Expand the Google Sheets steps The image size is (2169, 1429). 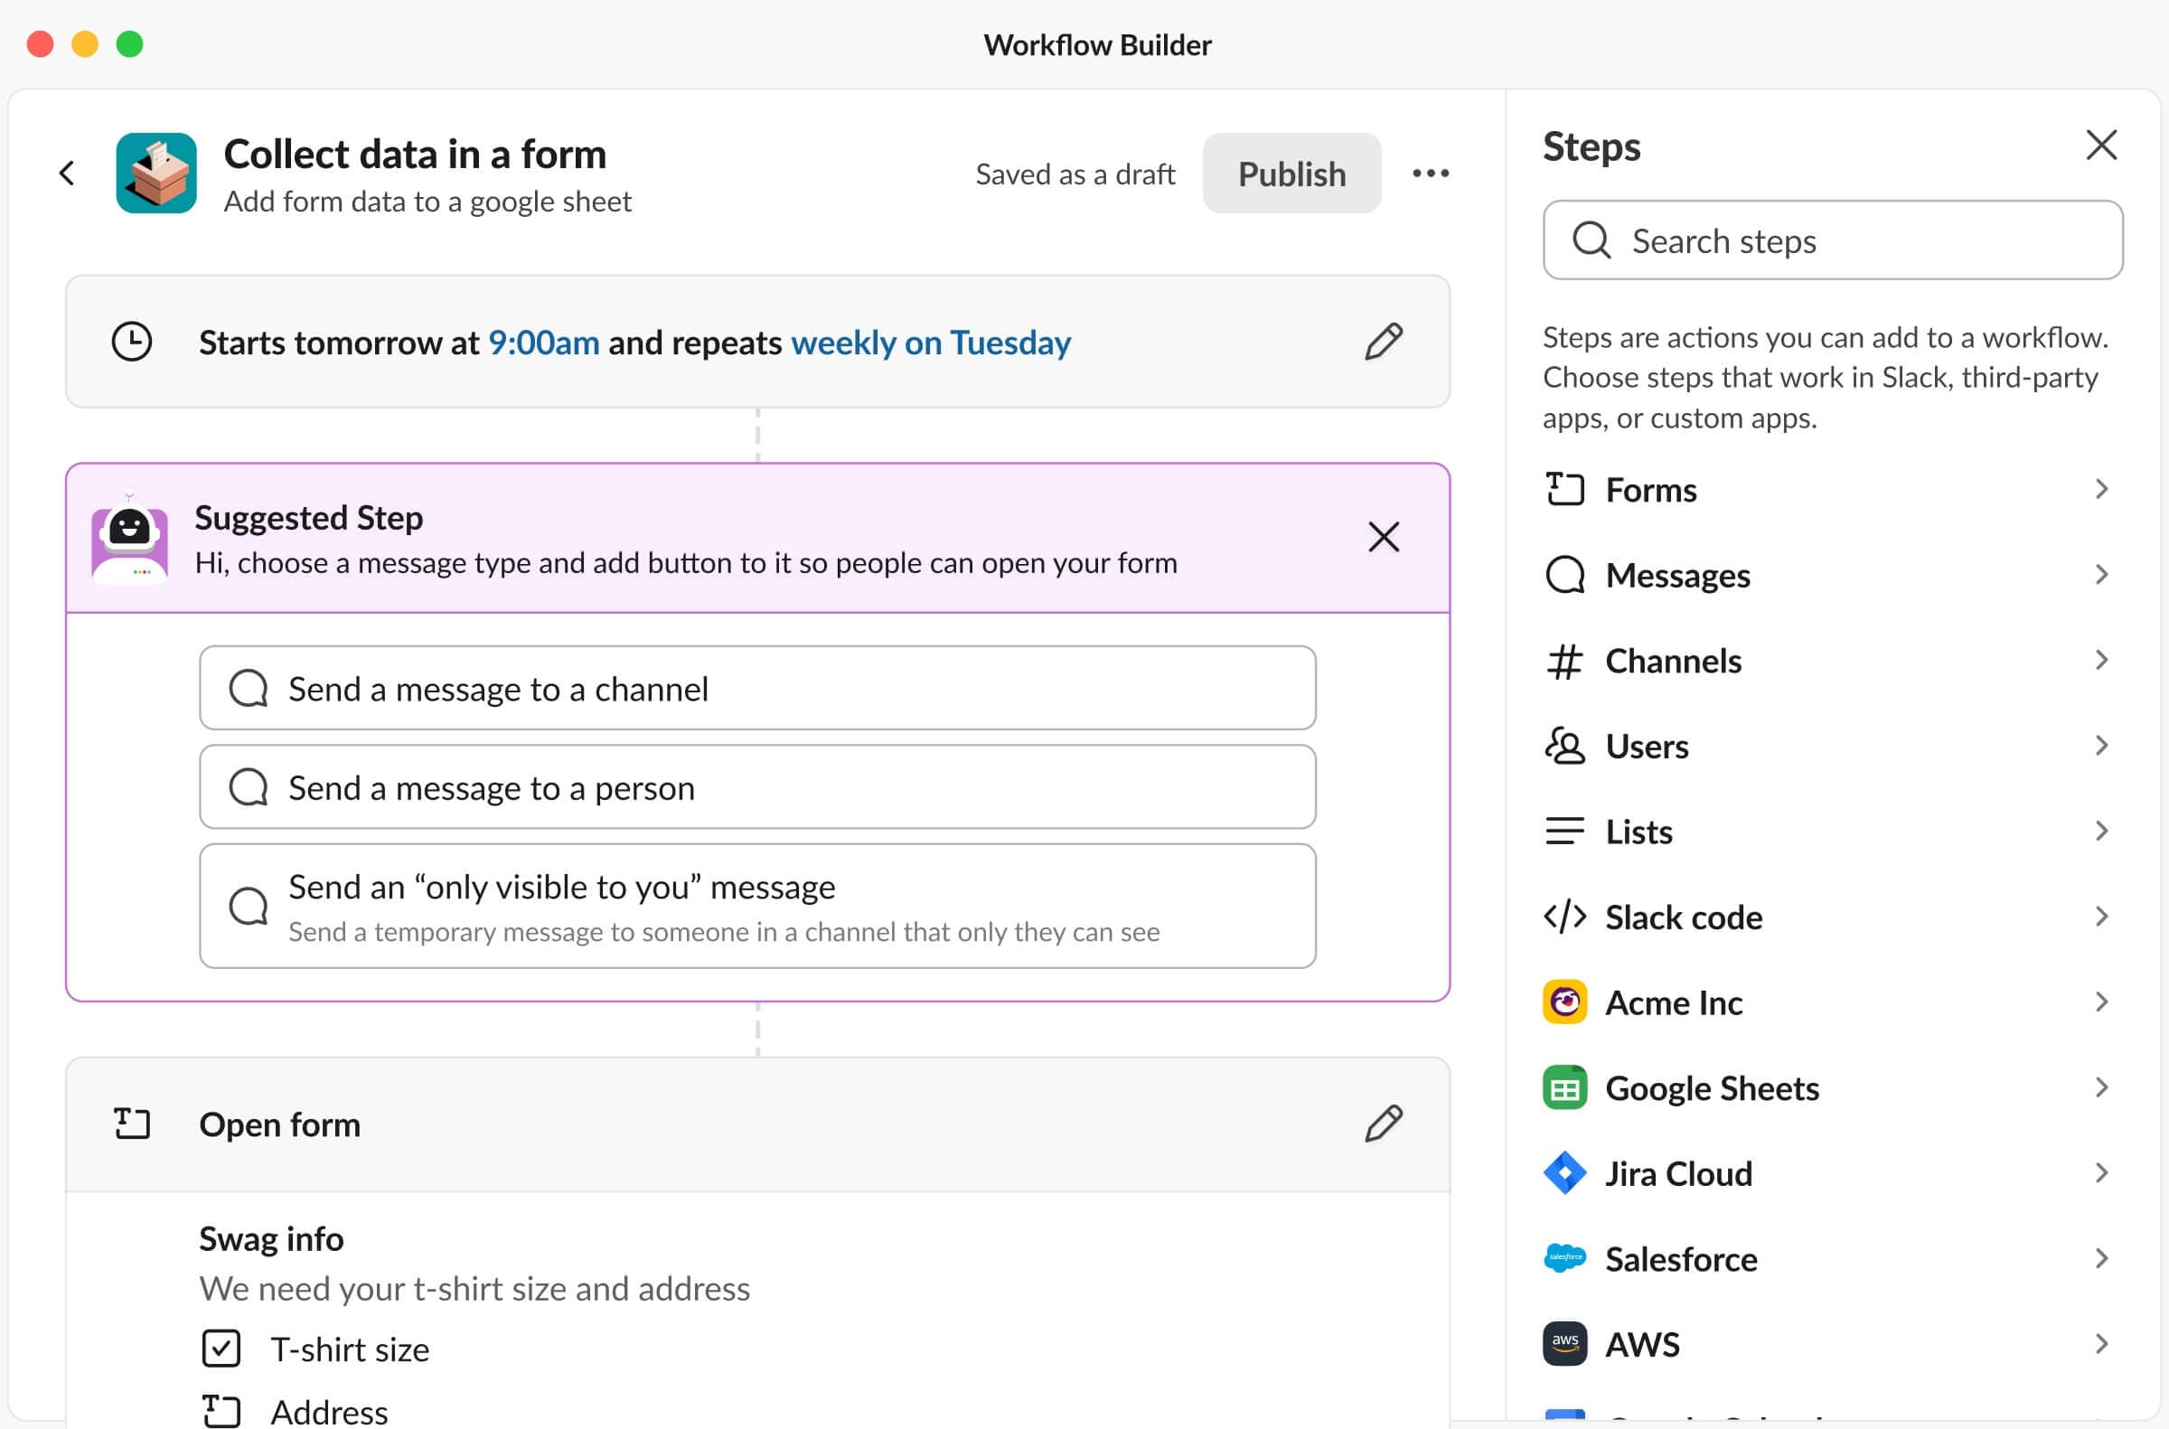coord(2100,1087)
